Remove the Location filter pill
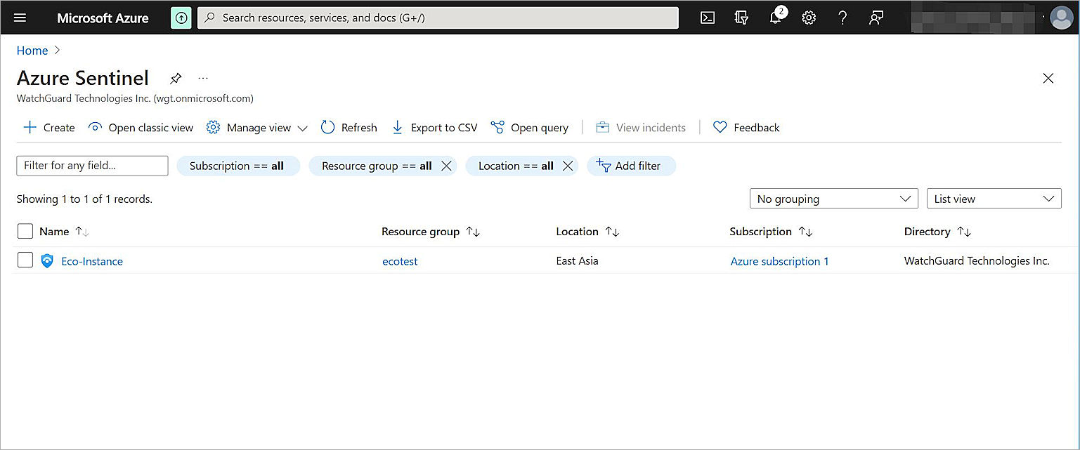 [568, 166]
